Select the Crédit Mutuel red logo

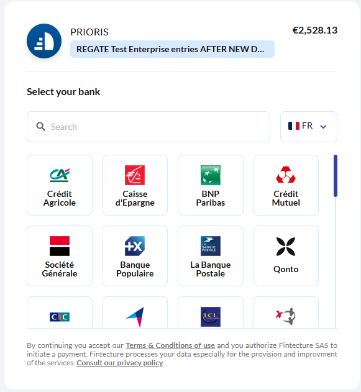(286, 175)
